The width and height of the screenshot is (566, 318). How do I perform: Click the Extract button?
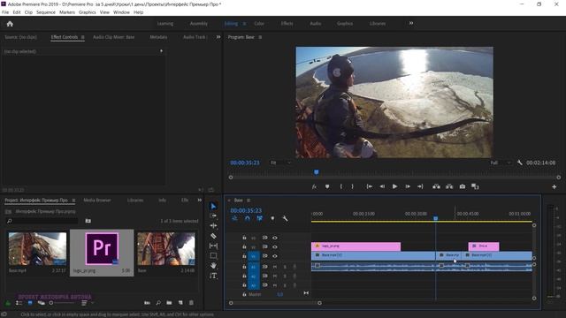[x=449, y=186]
